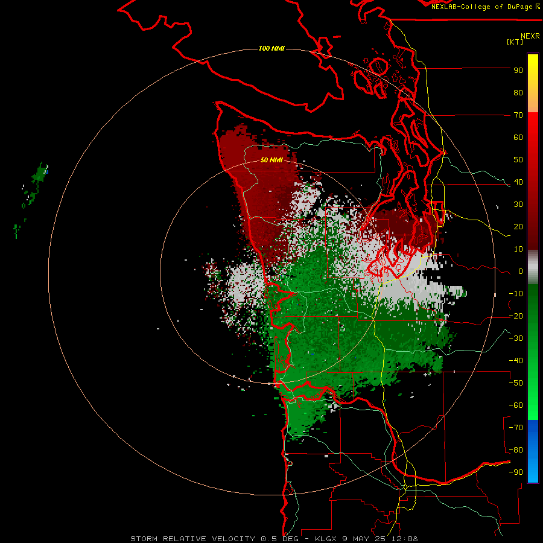The height and width of the screenshot is (543, 543).
Task: Click the 80 value on the velocity scale
Action: tap(518, 93)
